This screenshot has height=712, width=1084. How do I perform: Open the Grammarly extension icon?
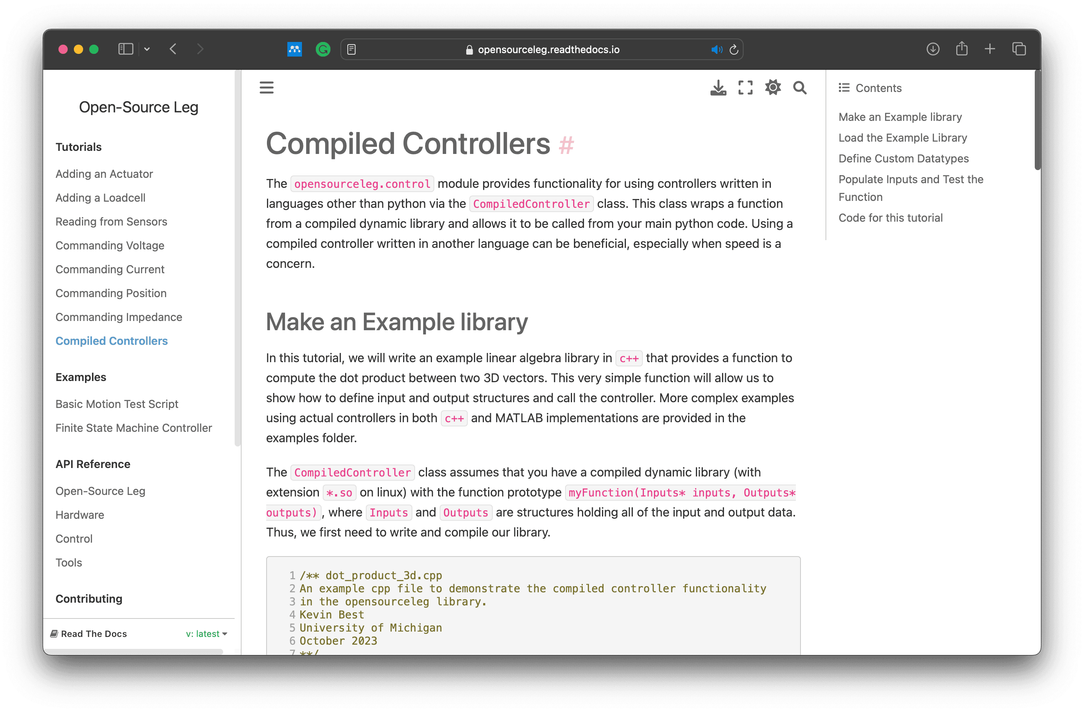tap(323, 49)
